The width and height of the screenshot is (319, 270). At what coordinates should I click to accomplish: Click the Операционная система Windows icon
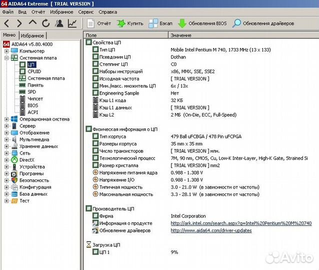point(14,119)
